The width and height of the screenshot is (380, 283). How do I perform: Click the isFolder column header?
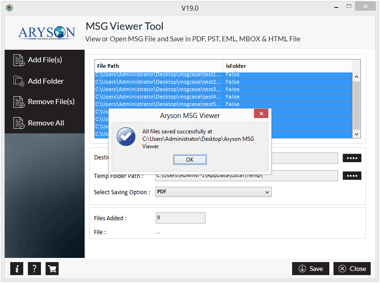(287, 66)
